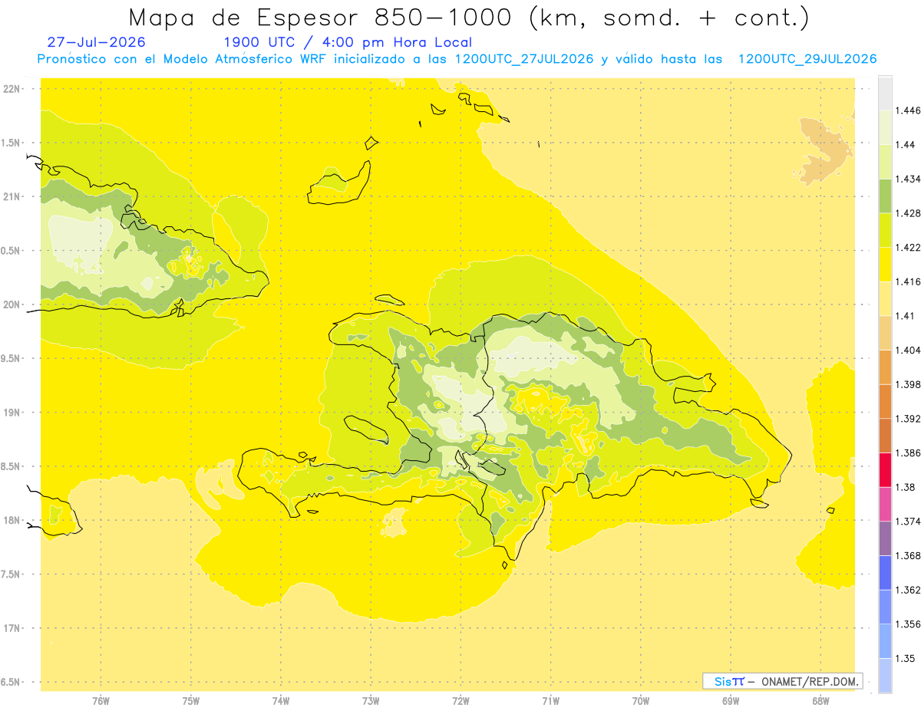Viewport: 921px width, 711px height.
Task: Click the 71W longitude label
Action: [x=550, y=702]
